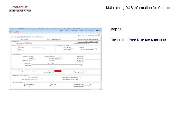
Task: Click in the Past Due Payments field
Action: pyautogui.click(x=58, y=73)
